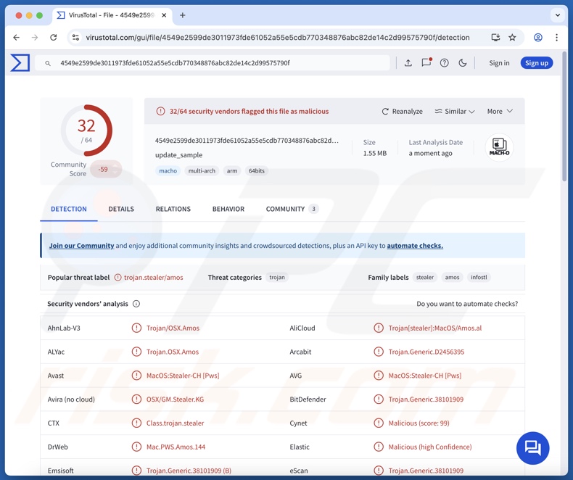Open the chat bubble button

pos(532,447)
